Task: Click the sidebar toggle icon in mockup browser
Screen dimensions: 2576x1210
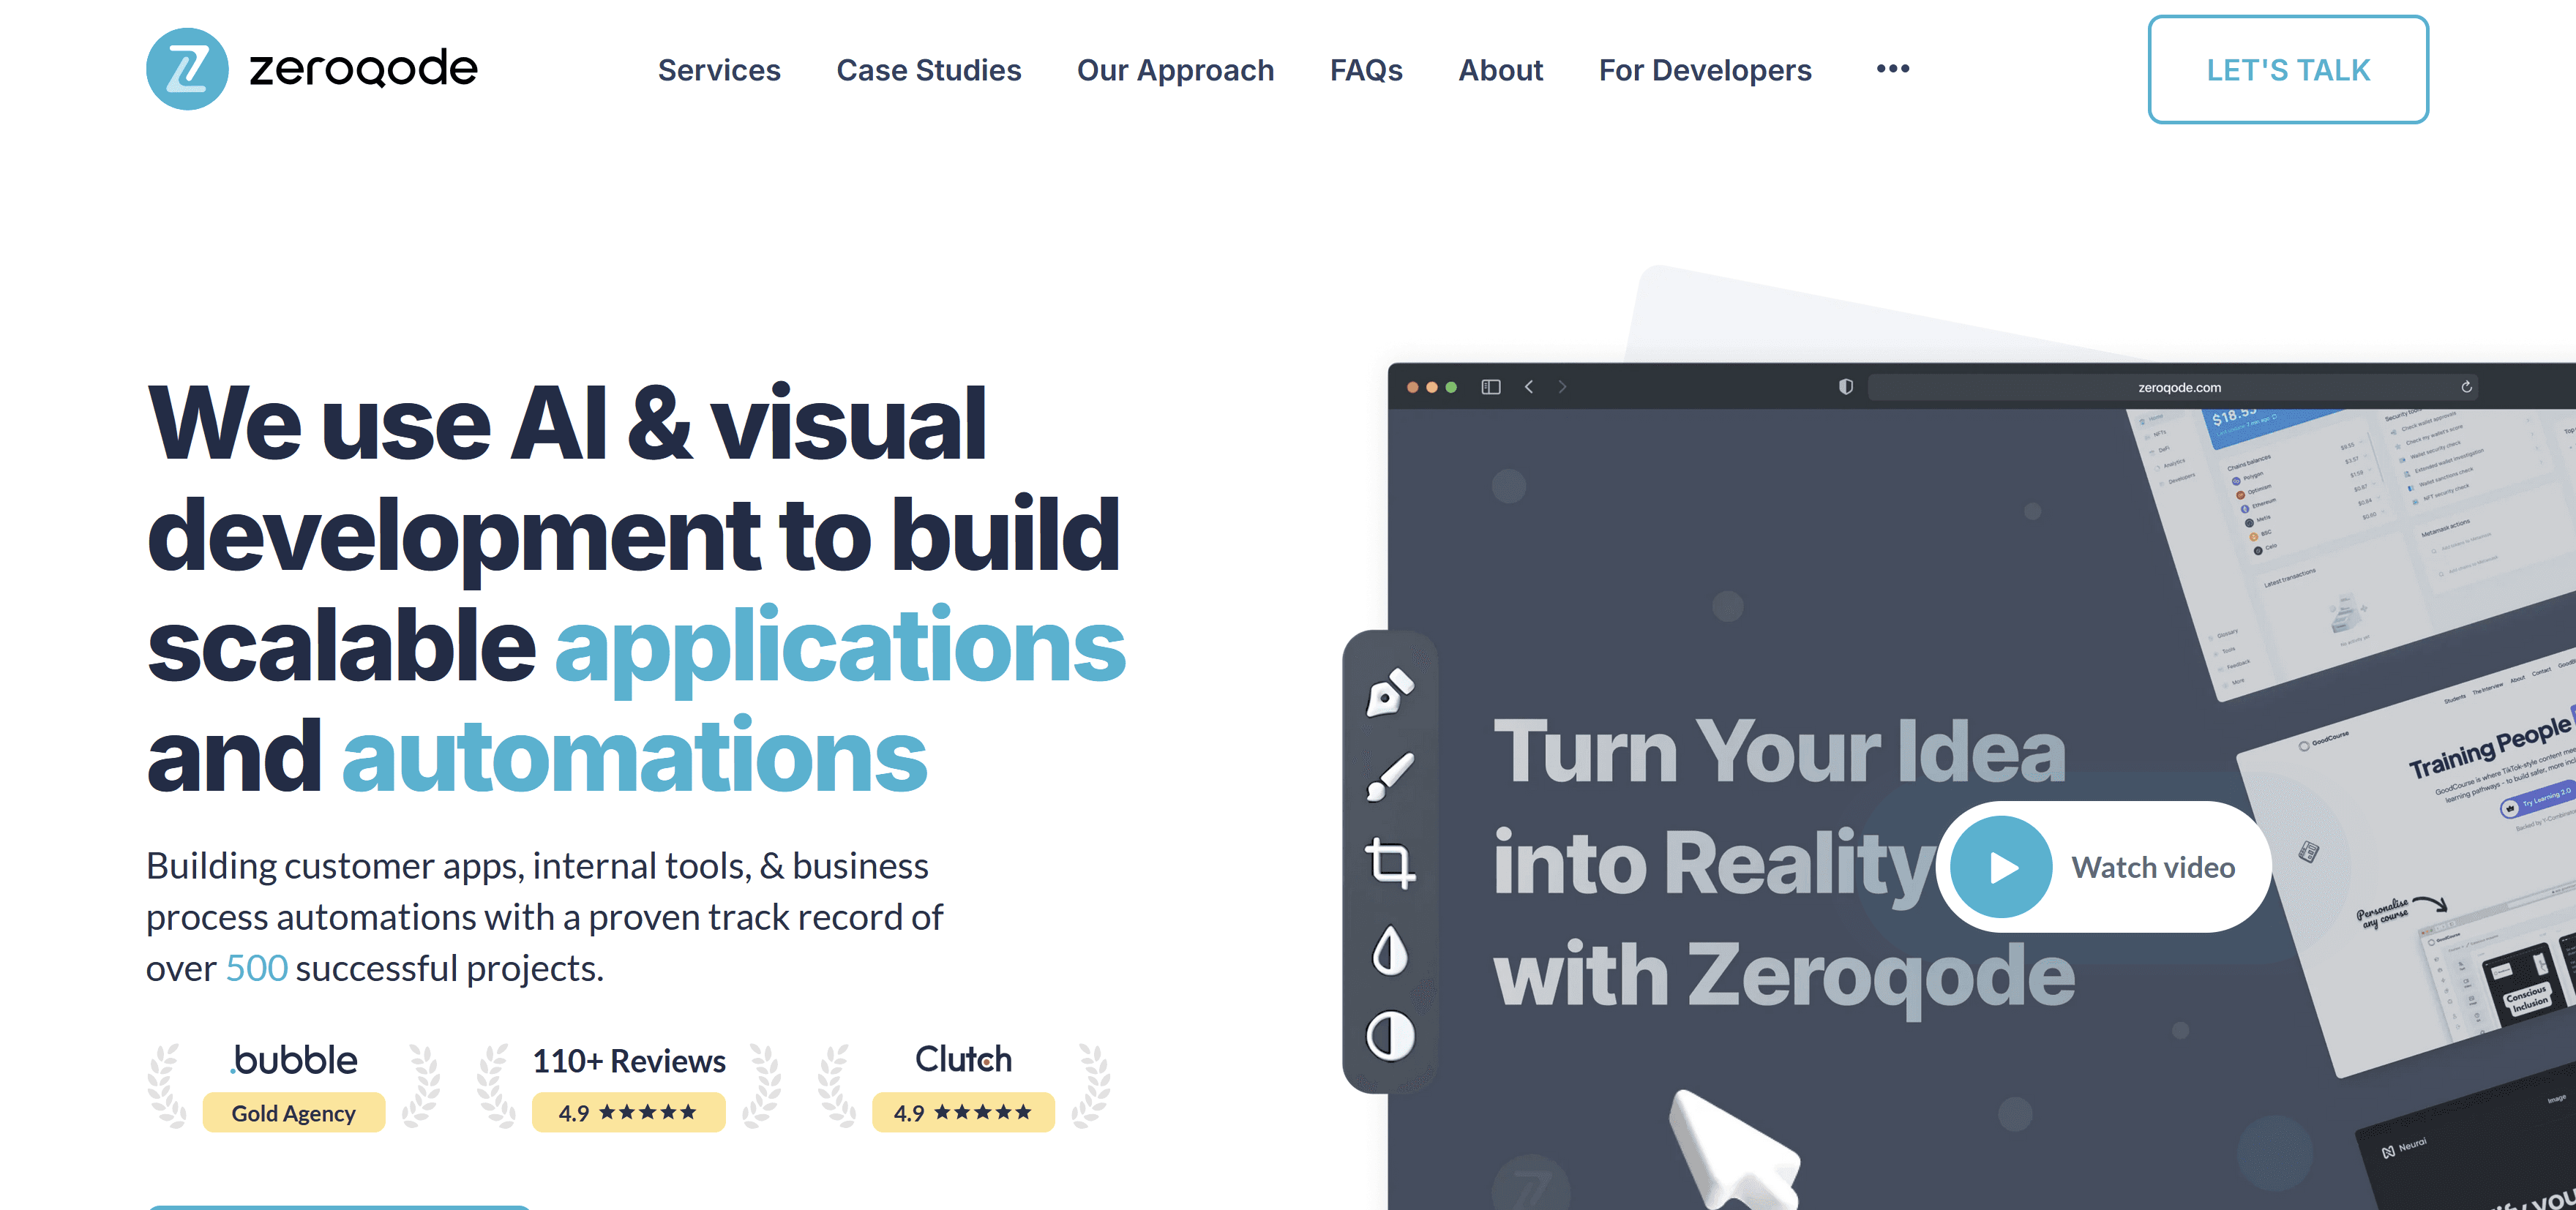Action: point(1490,387)
